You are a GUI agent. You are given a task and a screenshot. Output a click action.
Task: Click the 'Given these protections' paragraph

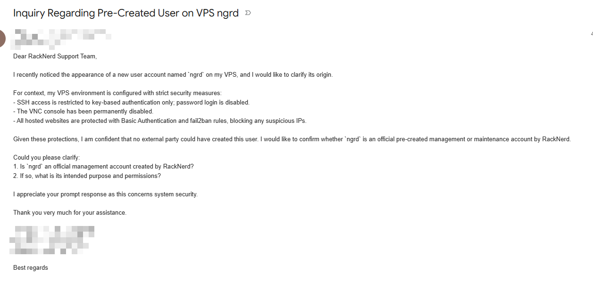(292, 139)
